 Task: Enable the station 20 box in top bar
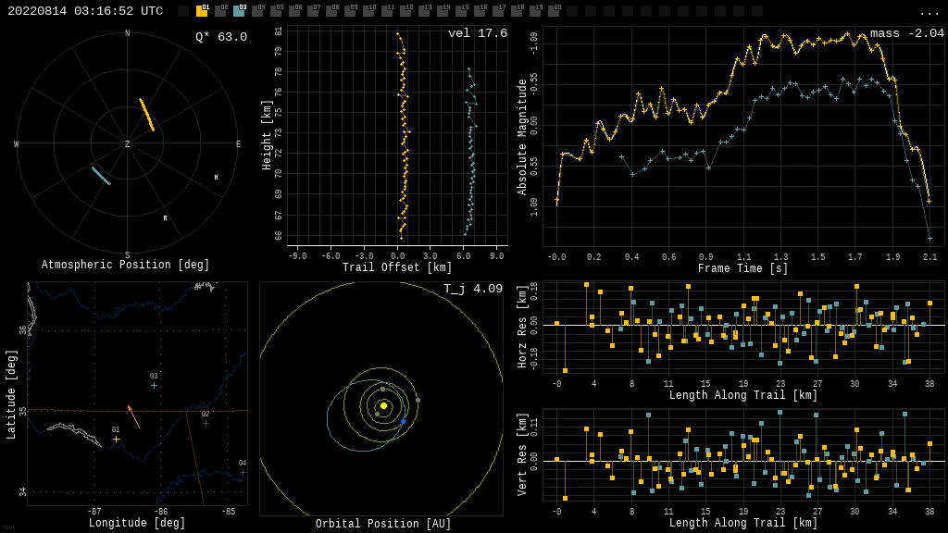click(x=554, y=11)
